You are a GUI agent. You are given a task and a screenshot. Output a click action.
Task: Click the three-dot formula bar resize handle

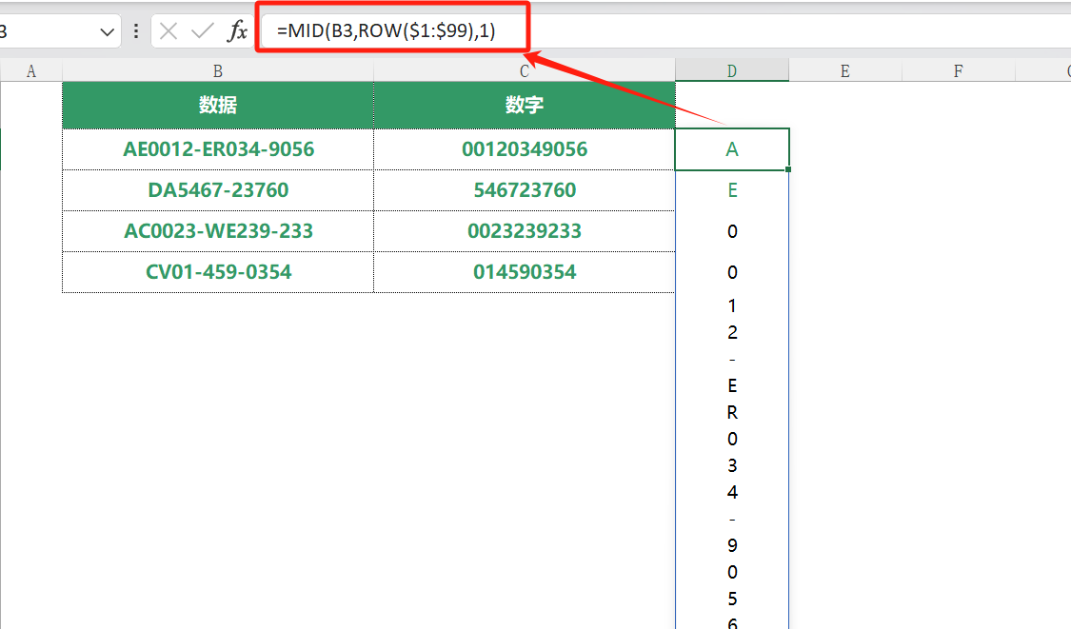[x=136, y=30]
